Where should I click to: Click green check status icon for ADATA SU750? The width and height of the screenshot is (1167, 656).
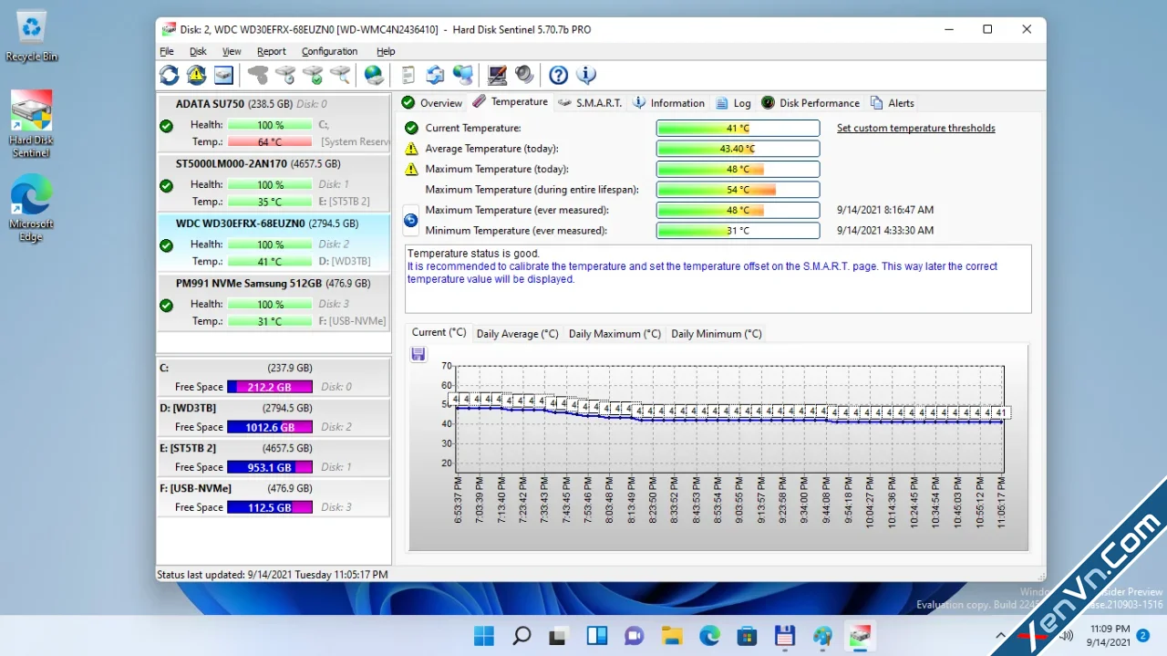tap(166, 126)
